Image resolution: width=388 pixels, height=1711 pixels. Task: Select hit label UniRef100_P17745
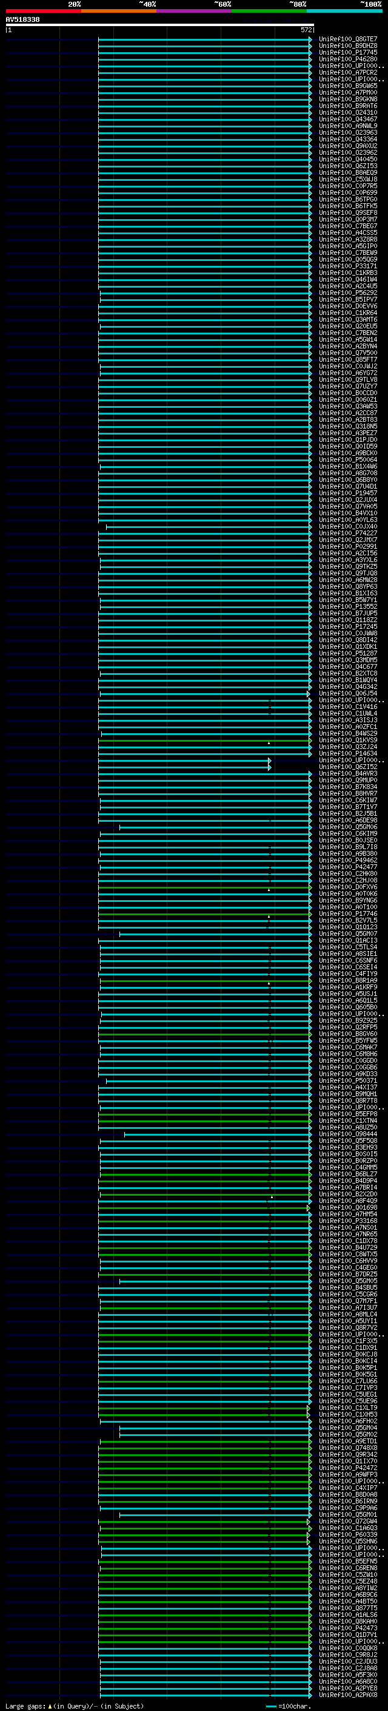(348, 52)
